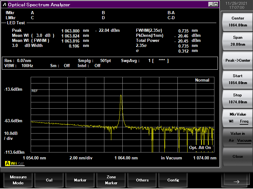Open the Marker menu
Screen dimensions: 253x189
(80, 180)
